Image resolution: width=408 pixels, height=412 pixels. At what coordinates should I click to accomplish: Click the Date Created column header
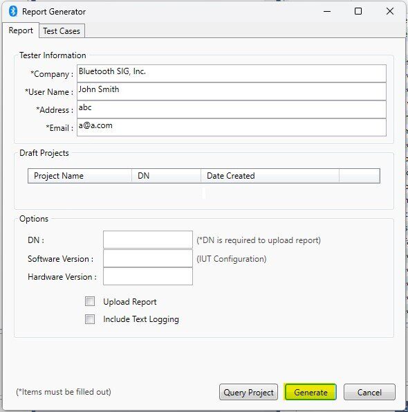click(x=270, y=176)
